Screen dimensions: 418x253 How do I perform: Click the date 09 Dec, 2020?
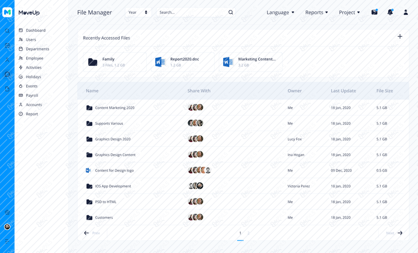click(341, 170)
